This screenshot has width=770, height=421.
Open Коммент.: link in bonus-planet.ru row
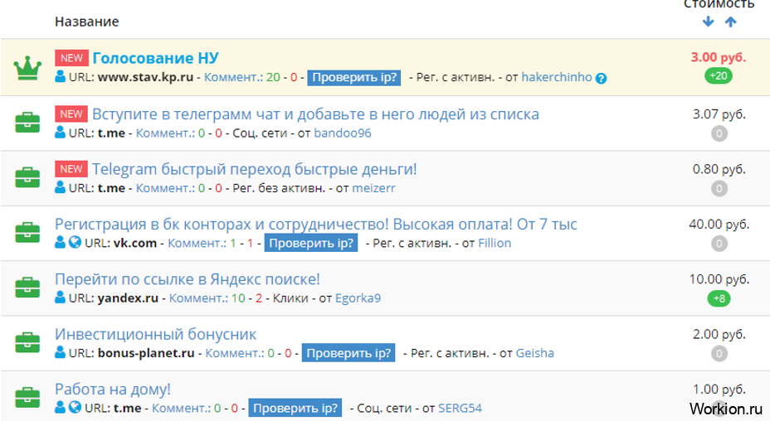(235, 353)
